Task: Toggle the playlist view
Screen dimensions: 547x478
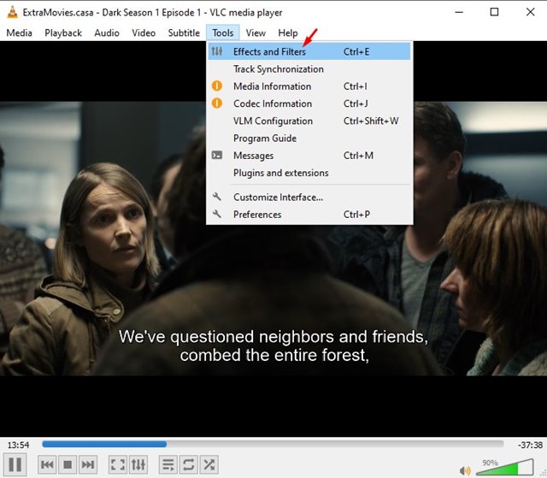Action: coord(168,464)
